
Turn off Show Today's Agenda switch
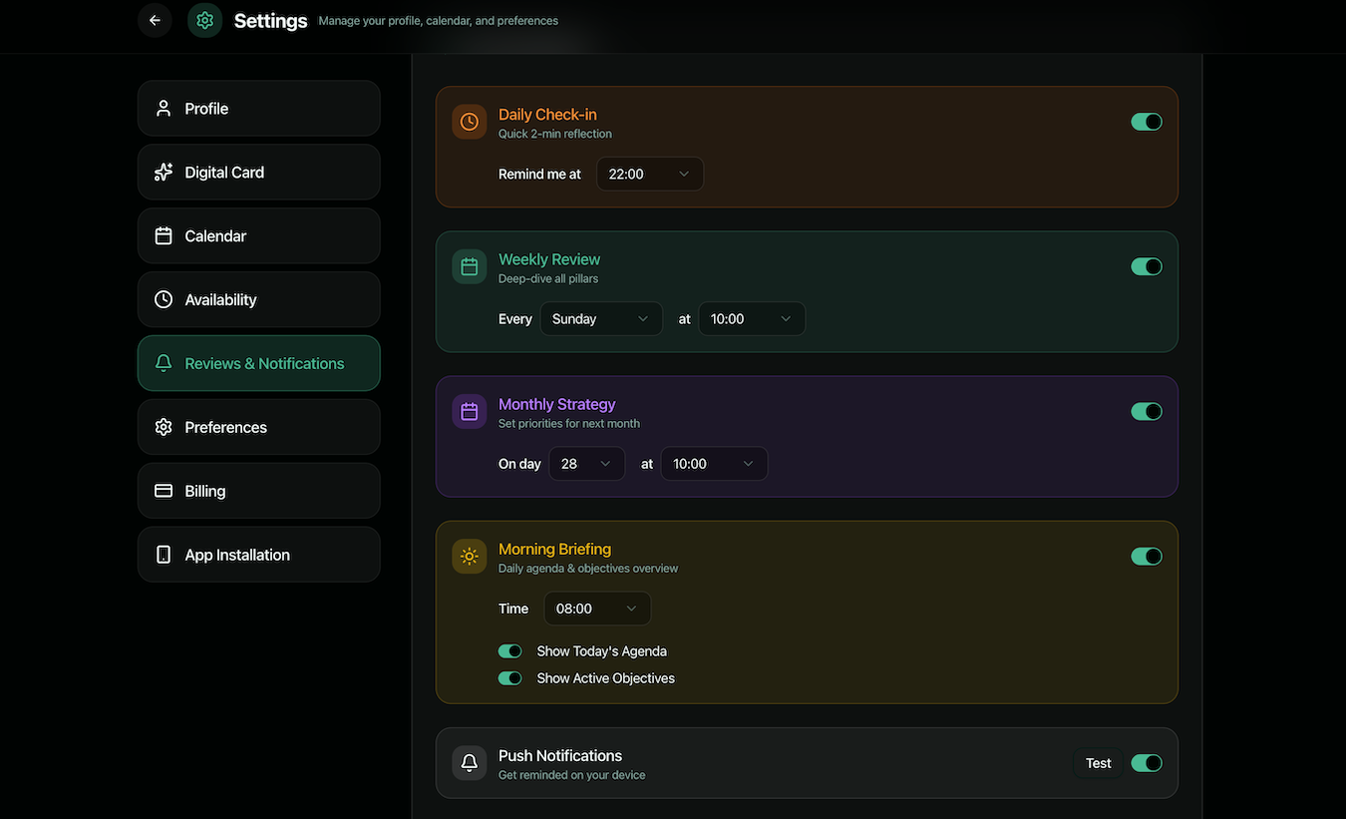point(509,651)
